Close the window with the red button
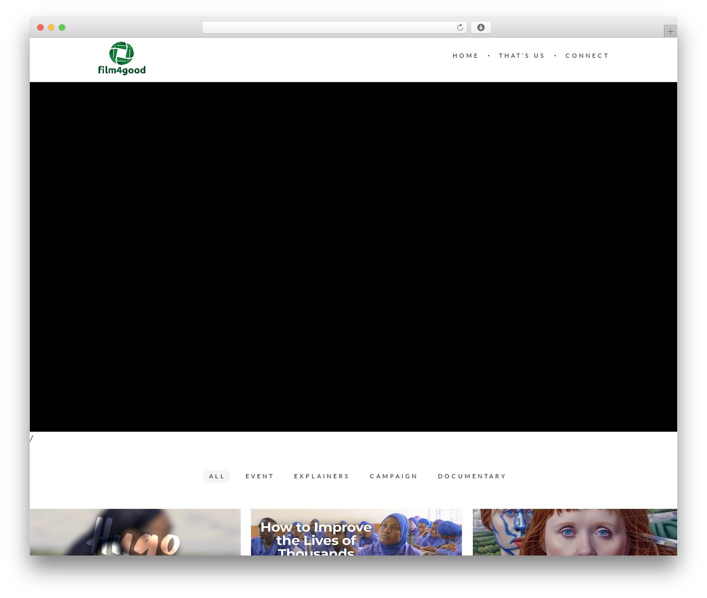This screenshot has height=598, width=707. (40, 28)
